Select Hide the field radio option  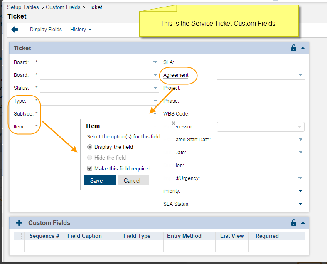pos(90,158)
